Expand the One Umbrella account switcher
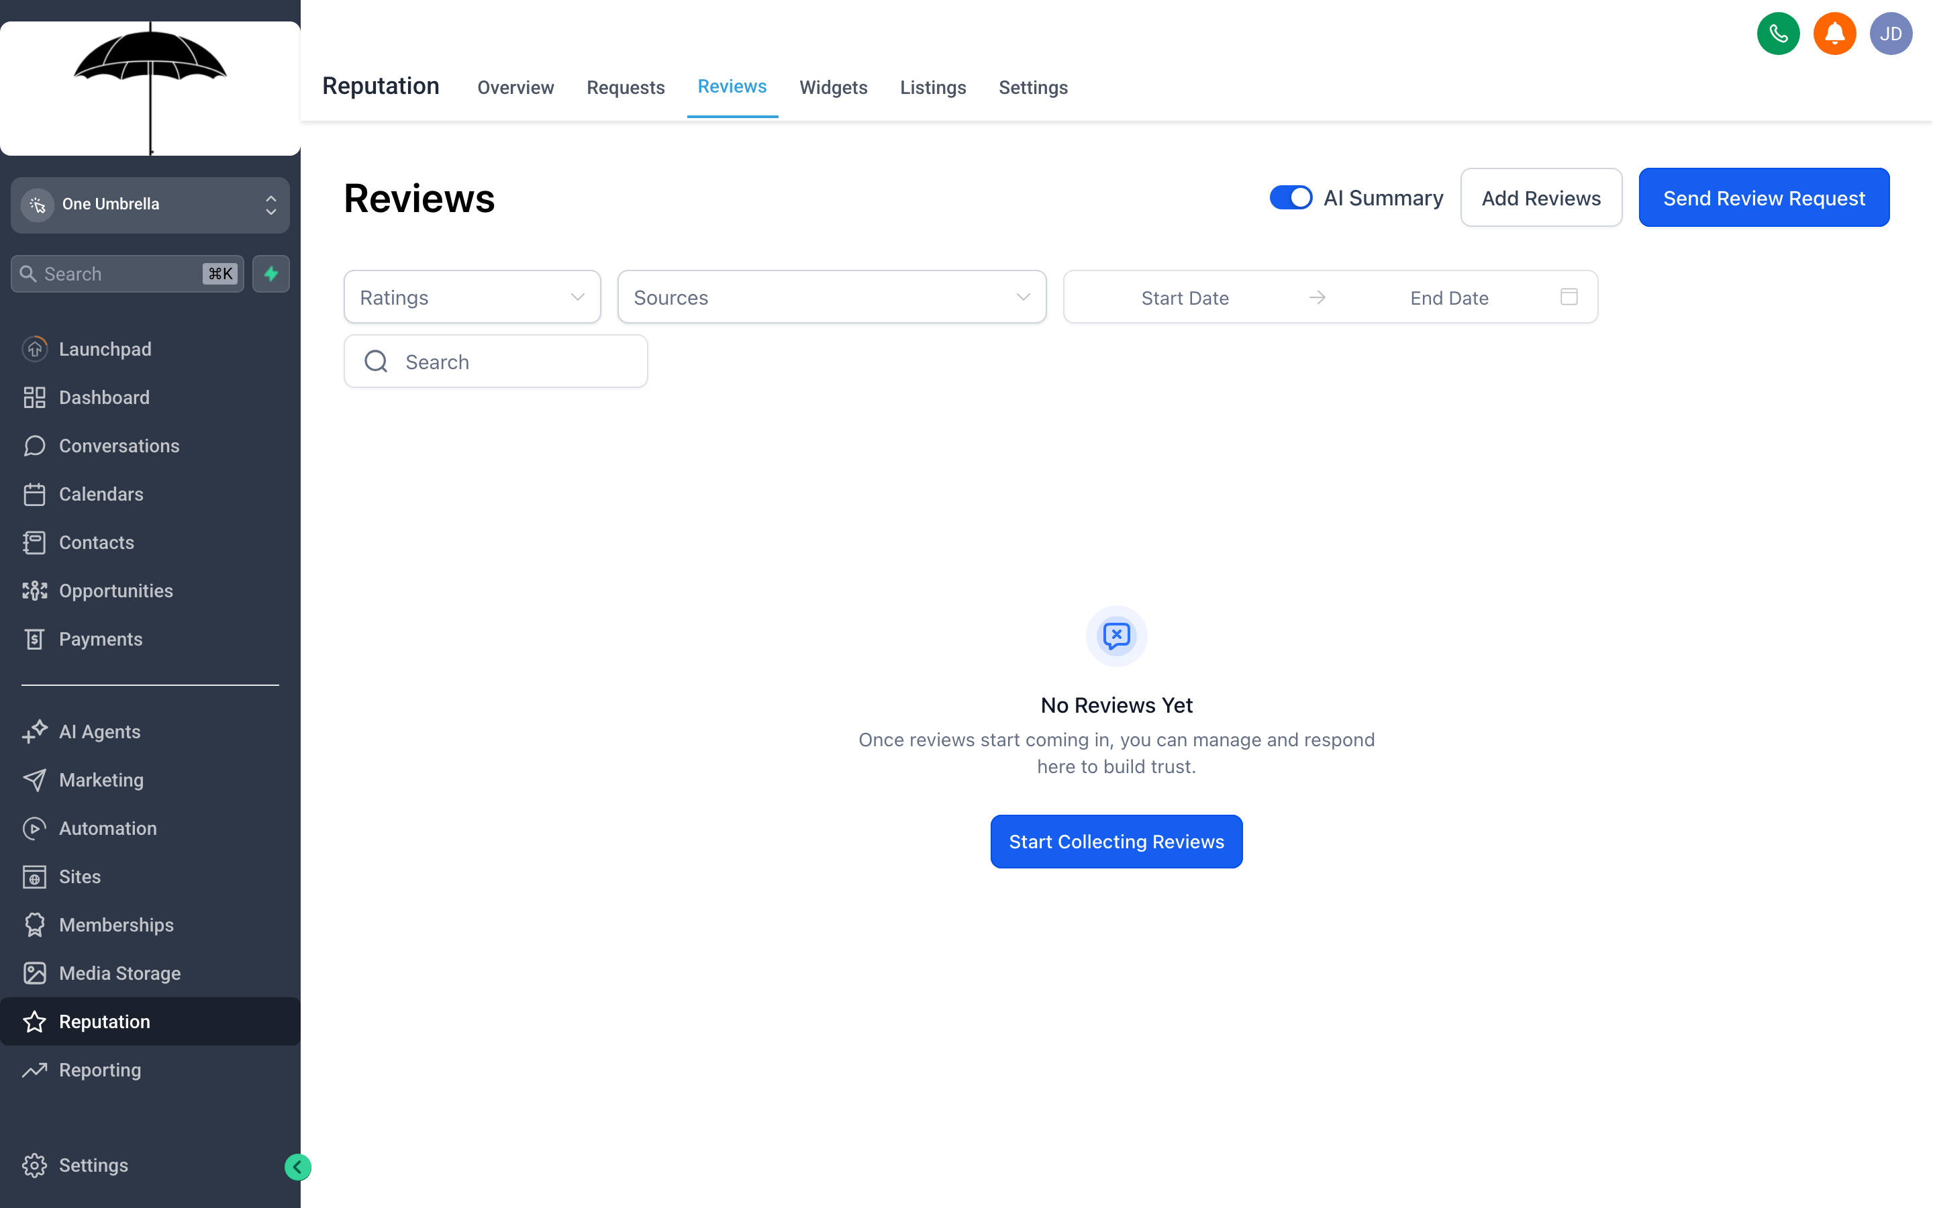Image resolution: width=1933 pixels, height=1208 pixels. (x=150, y=205)
